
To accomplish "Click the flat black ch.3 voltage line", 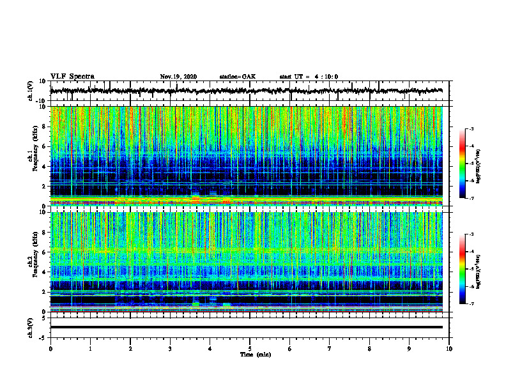I will click(246, 327).
